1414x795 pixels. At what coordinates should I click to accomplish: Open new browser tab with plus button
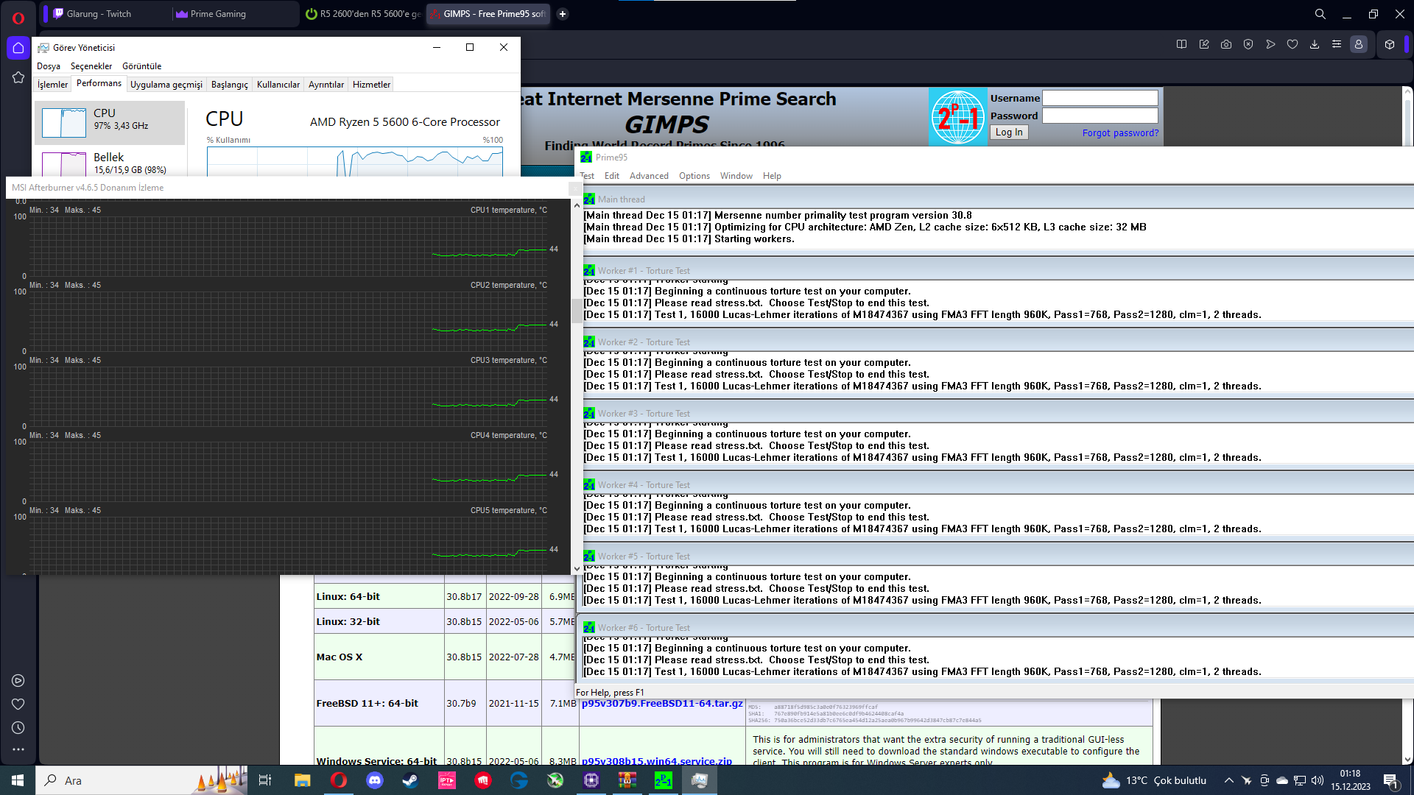coord(562,14)
